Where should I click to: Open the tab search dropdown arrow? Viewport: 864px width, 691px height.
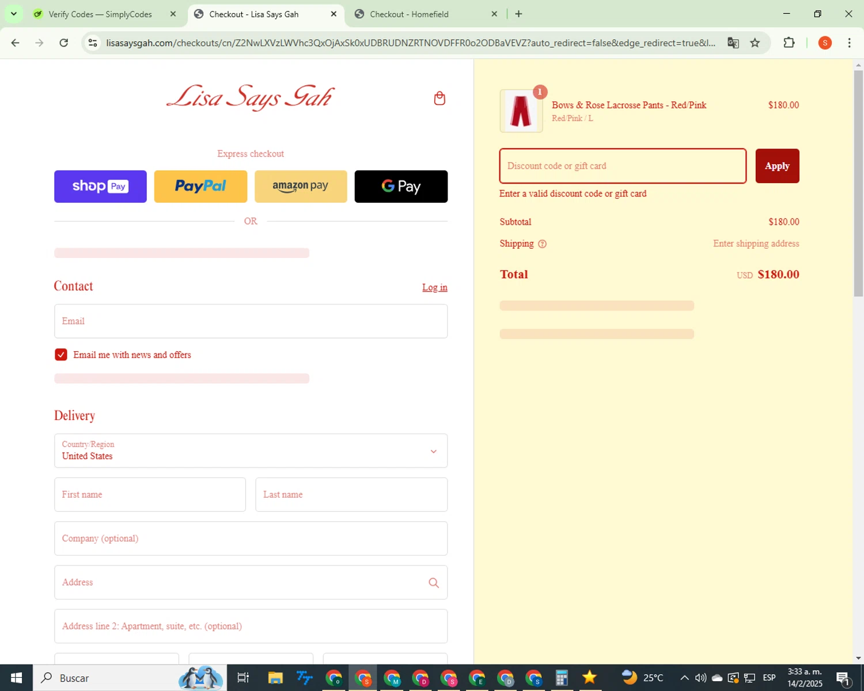pos(13,14)
